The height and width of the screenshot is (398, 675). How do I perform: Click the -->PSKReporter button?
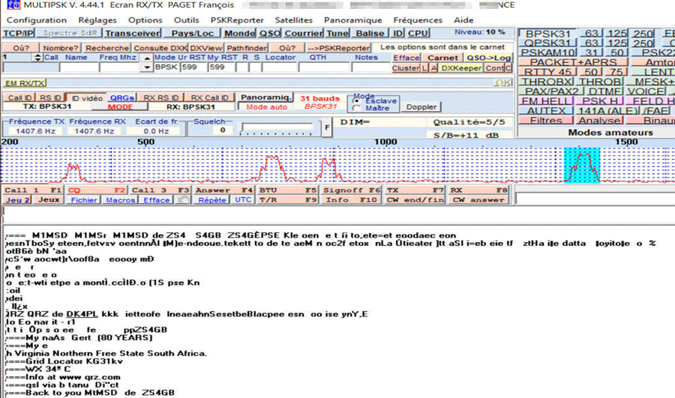click(338, 48)
